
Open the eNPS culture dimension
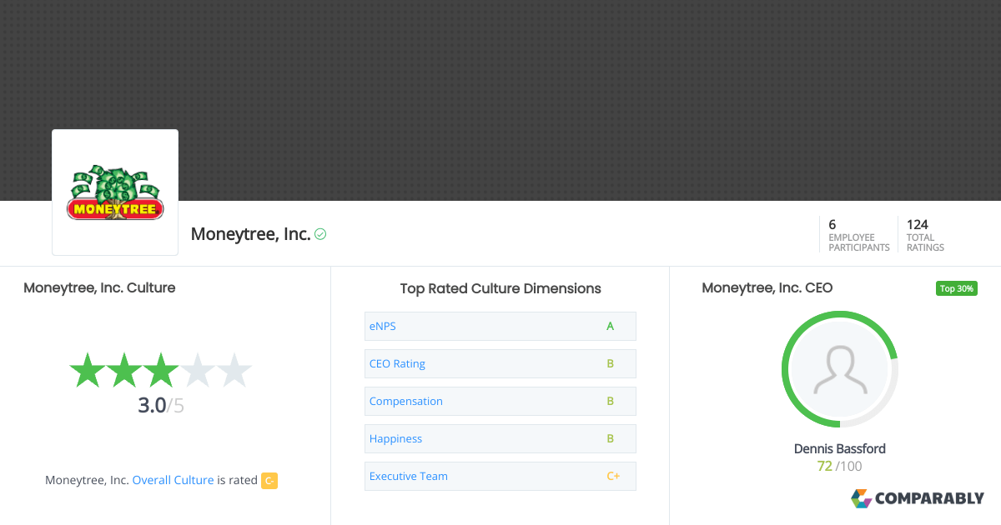click(383, 326)
